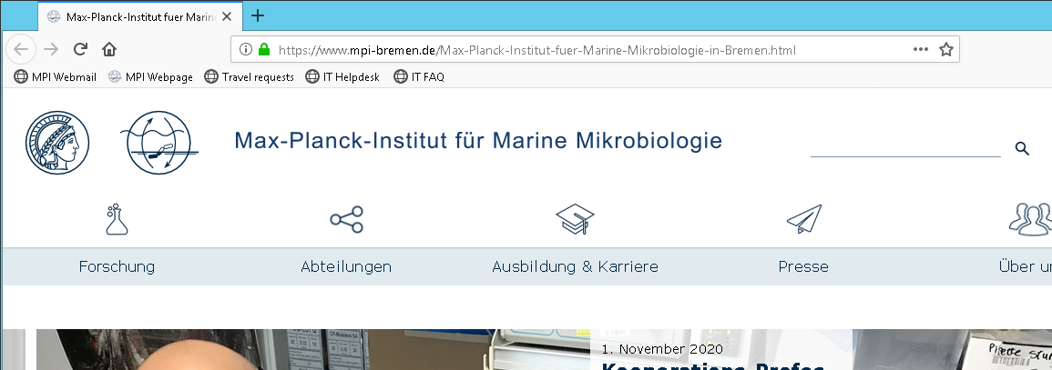Open the page actions three-dots menu
1052x370 pixels.
pos(921,49)
